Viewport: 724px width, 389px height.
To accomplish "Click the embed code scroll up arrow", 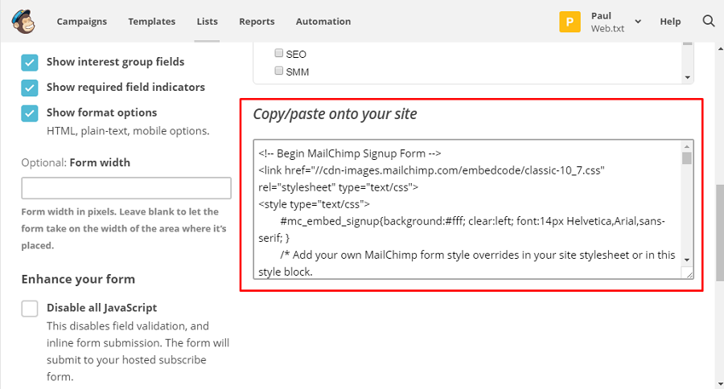I will 687,146.
